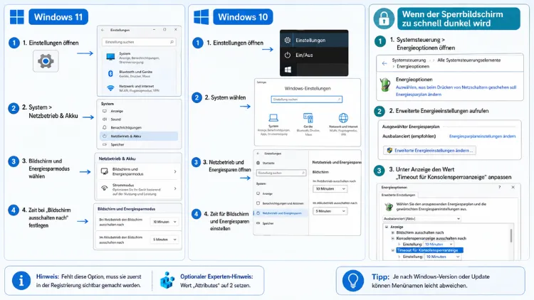
Task: Click the monitor icon of 'Bildschirm und Energiesparmodus'
Action: click(105, 171)
